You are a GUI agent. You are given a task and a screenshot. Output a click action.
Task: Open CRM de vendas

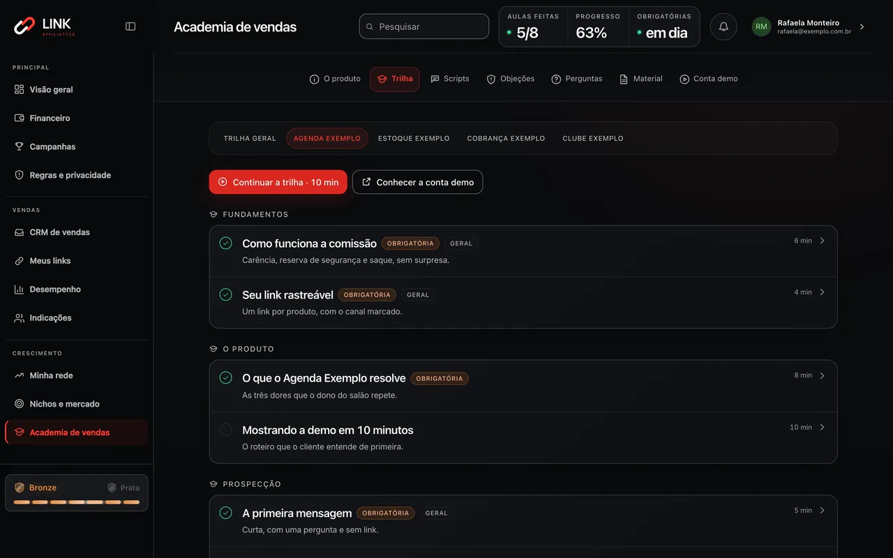[77, 232]
